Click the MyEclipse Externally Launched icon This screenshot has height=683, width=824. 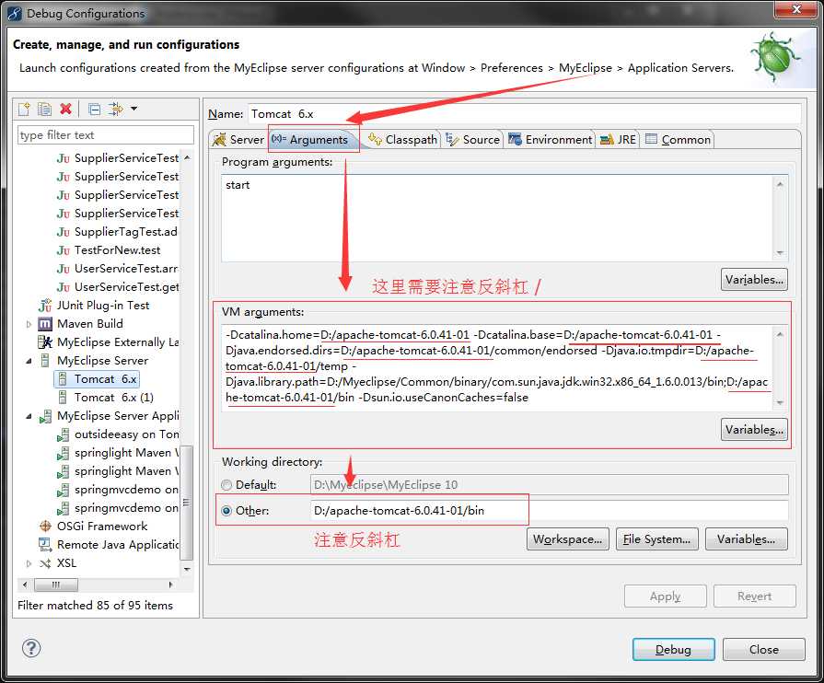click(x=45, y=342)
